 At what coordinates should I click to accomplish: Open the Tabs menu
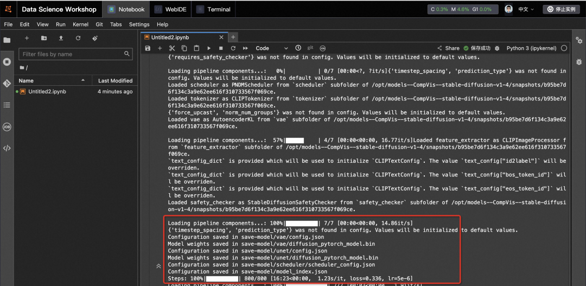pos(116,24)
